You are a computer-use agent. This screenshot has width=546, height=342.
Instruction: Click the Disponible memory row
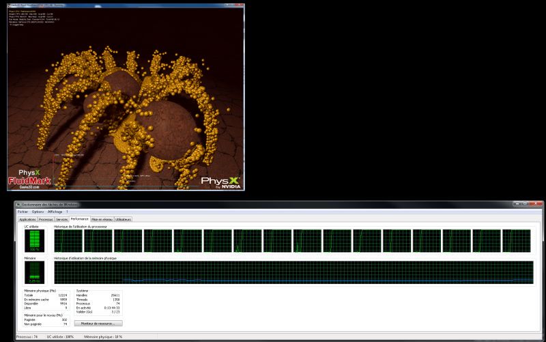click(x=45, y=304)
